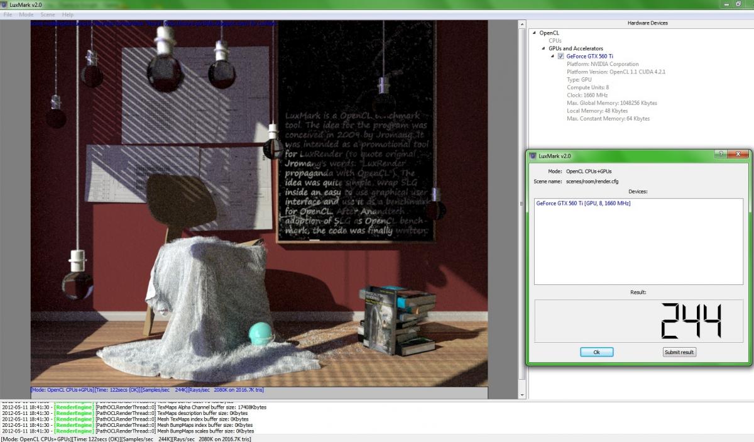Click 'Platform: NVIDIA Corporation' row

tap(603, 64)
